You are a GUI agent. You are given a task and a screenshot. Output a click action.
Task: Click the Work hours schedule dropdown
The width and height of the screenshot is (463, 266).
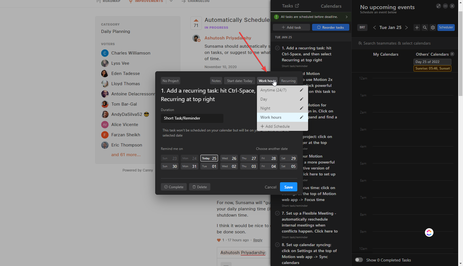click(x=267, y=81)
